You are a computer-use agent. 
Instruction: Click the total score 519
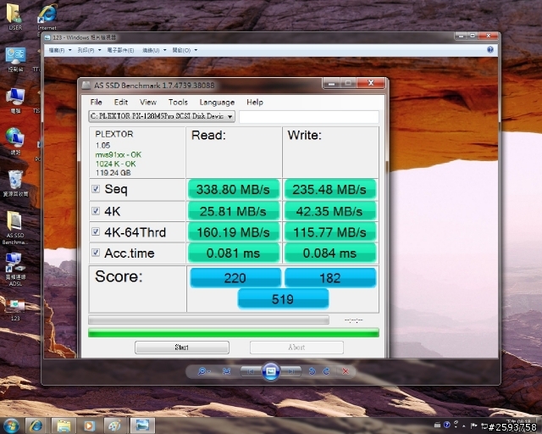(283, 299)
